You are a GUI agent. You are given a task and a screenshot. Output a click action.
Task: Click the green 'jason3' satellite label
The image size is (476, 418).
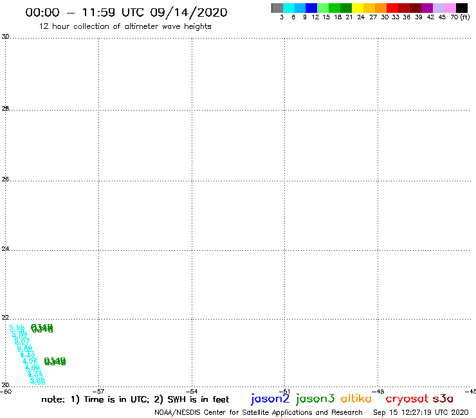315,399
